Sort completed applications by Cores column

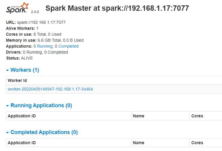(x=197, y=143)
